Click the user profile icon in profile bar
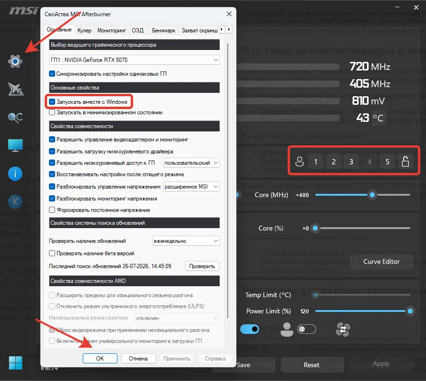The image size is (426, 381). coord(300,161)
